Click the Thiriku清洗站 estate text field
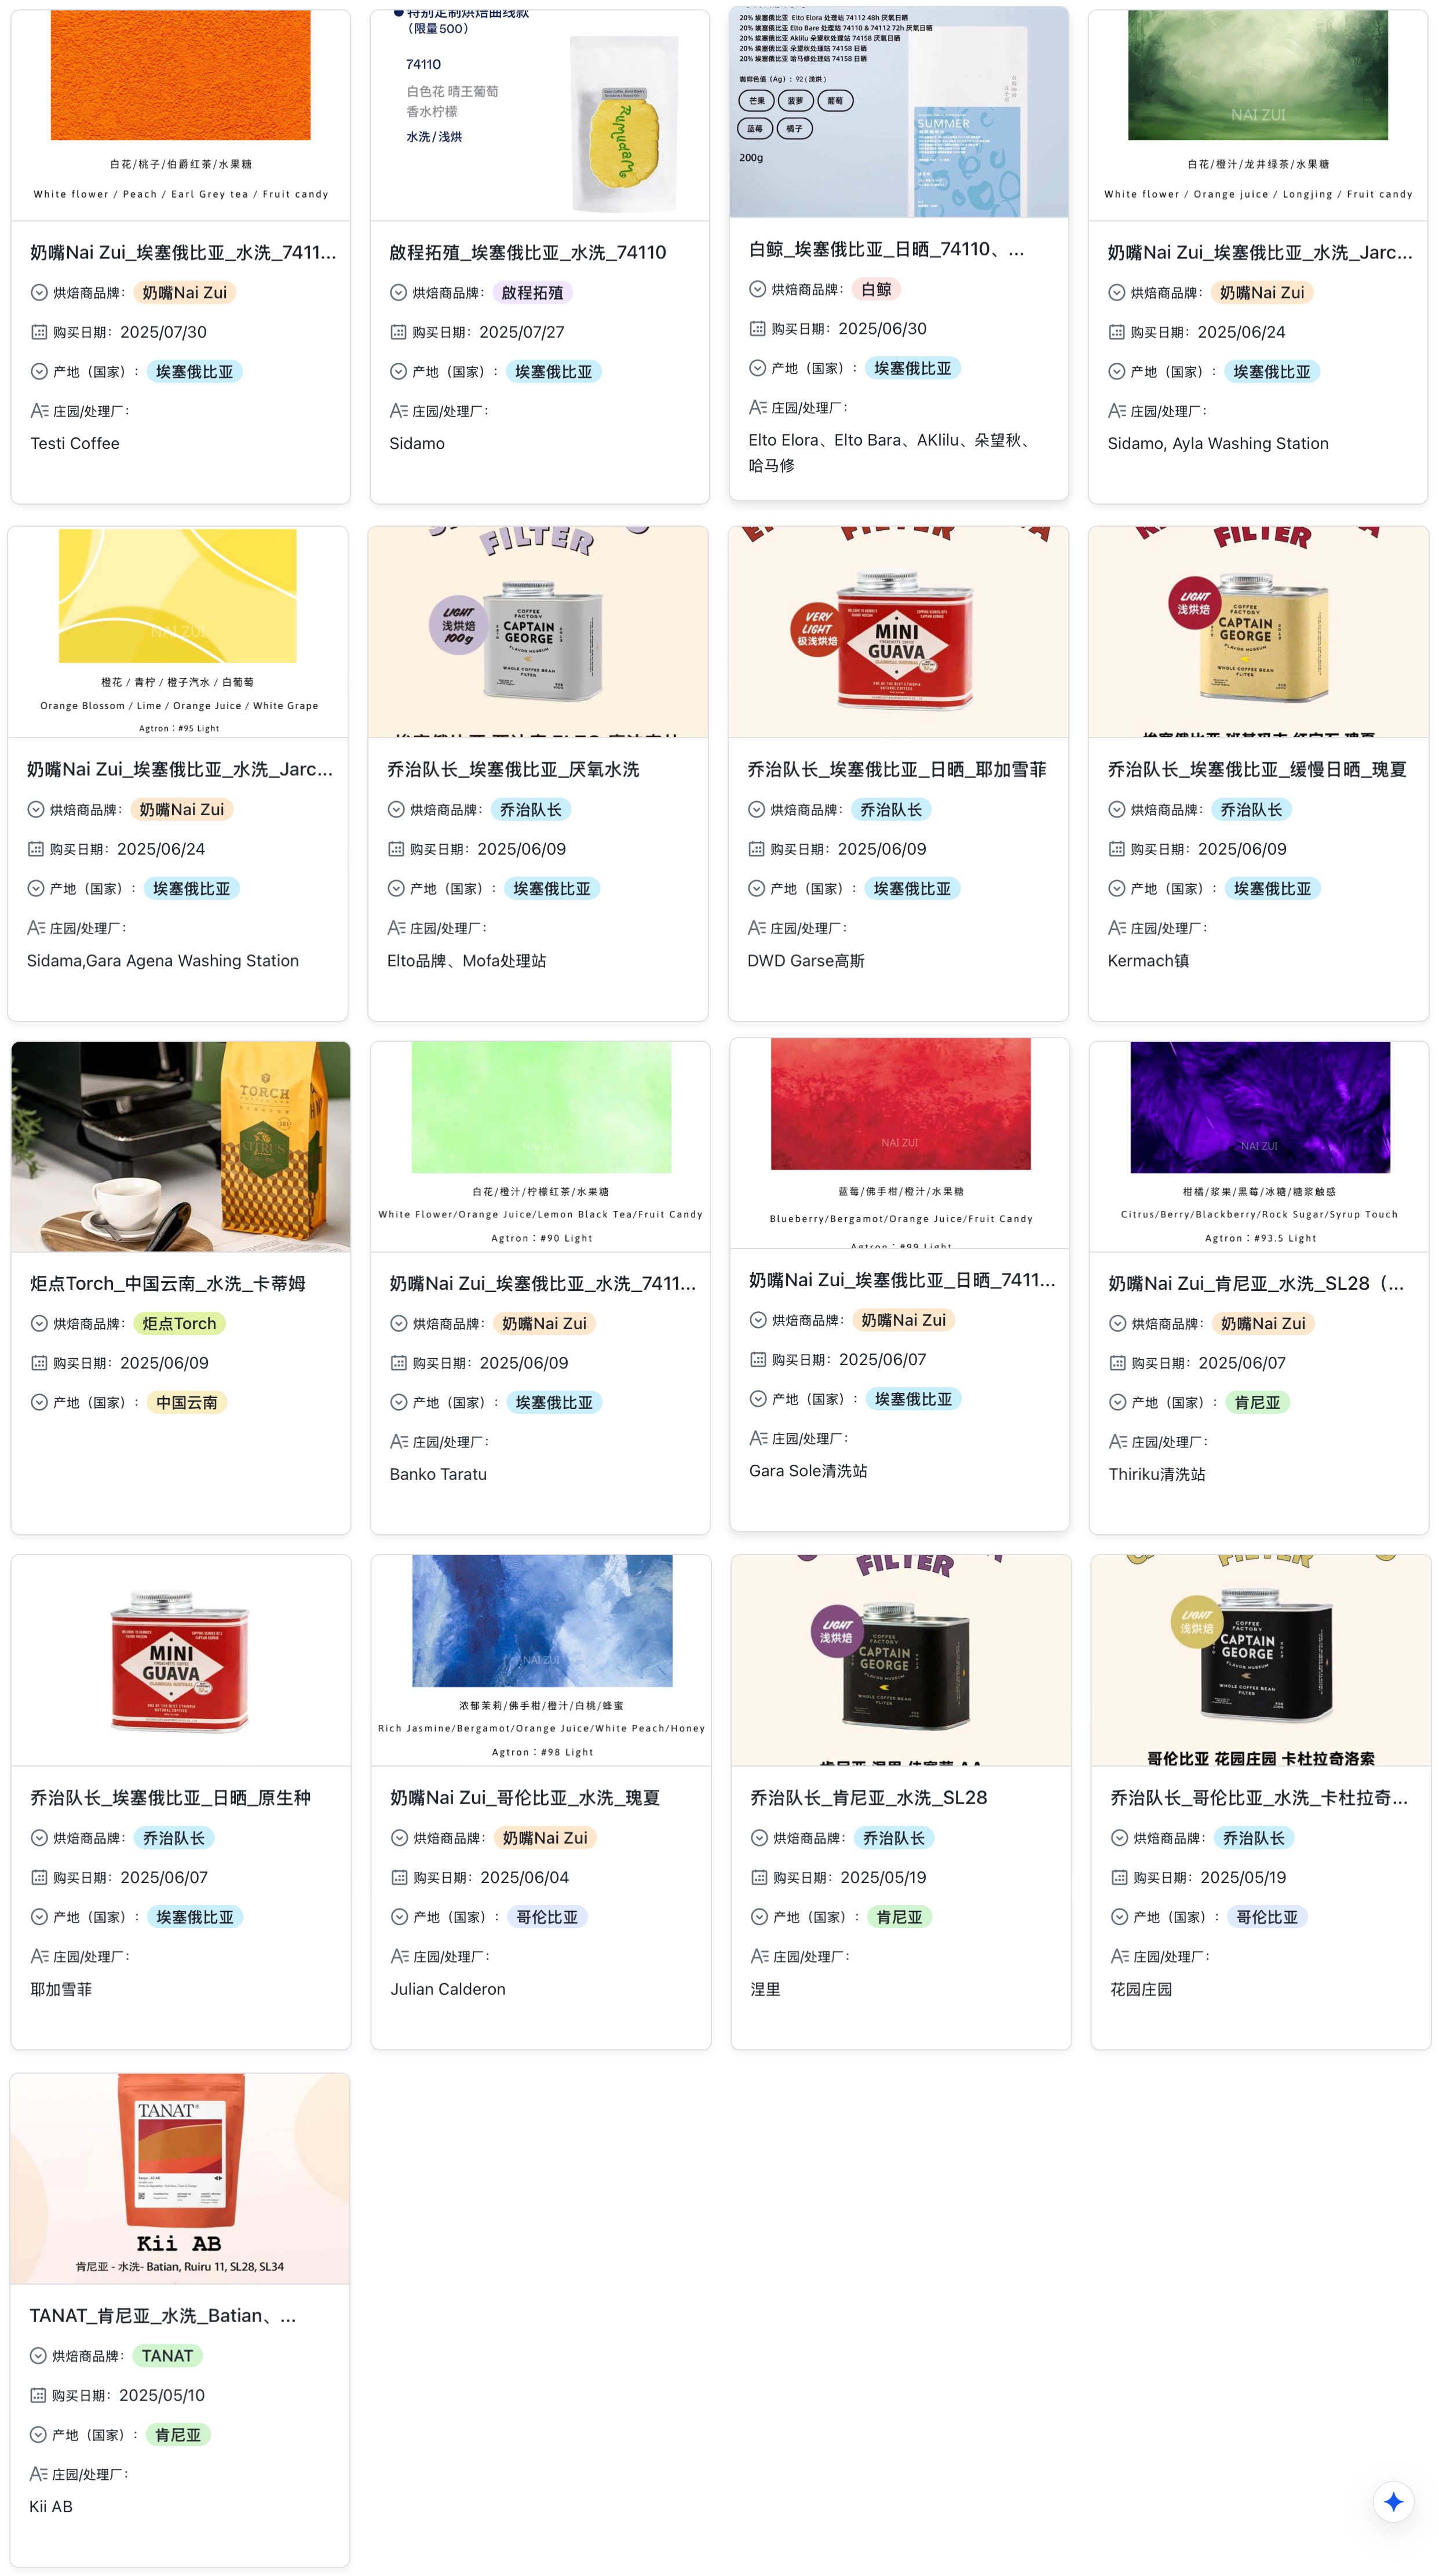1439x2576 pixels. coord(1156,1474)
